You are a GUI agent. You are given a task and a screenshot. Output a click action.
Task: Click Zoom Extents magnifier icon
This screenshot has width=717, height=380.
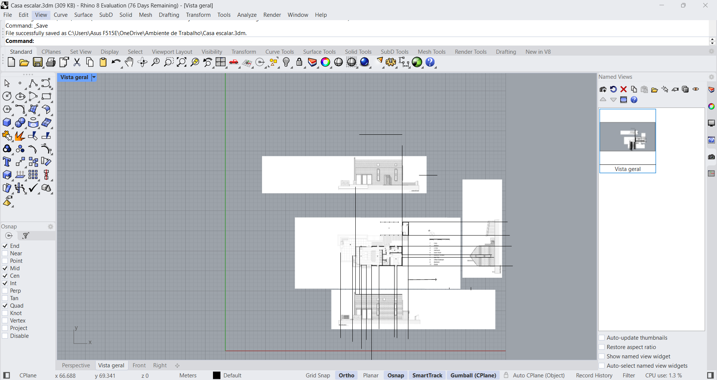pyautogui.click(x=182, y=62)
